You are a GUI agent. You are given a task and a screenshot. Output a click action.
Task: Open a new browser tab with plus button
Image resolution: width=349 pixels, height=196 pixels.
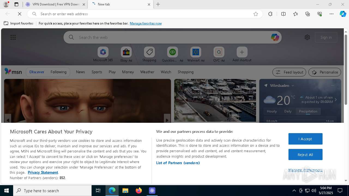point(158,4)
